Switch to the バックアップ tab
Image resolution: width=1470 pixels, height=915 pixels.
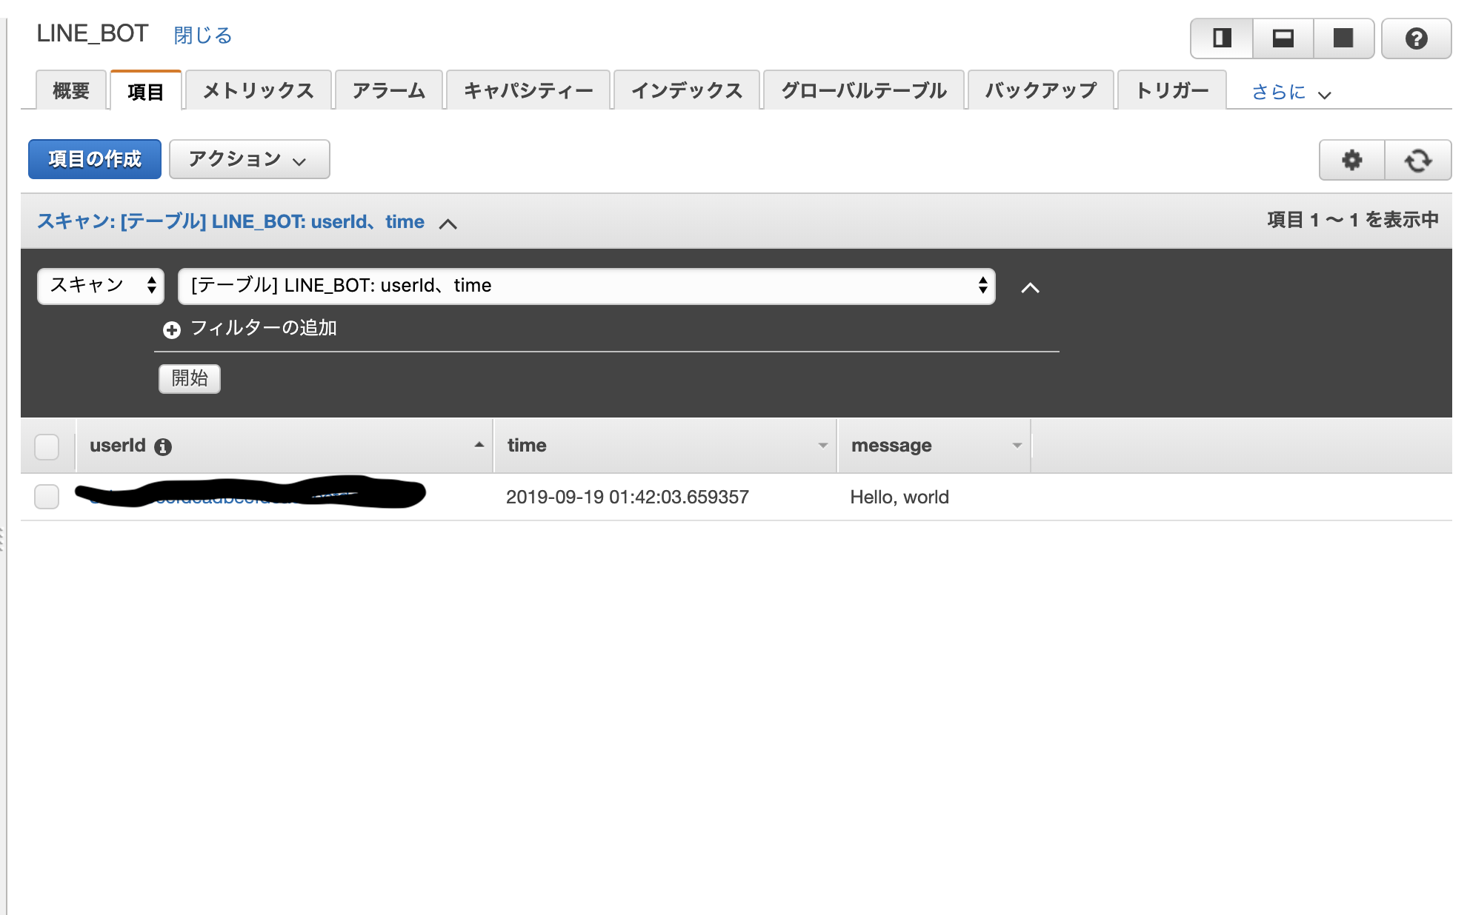(x=1041, y=90)
